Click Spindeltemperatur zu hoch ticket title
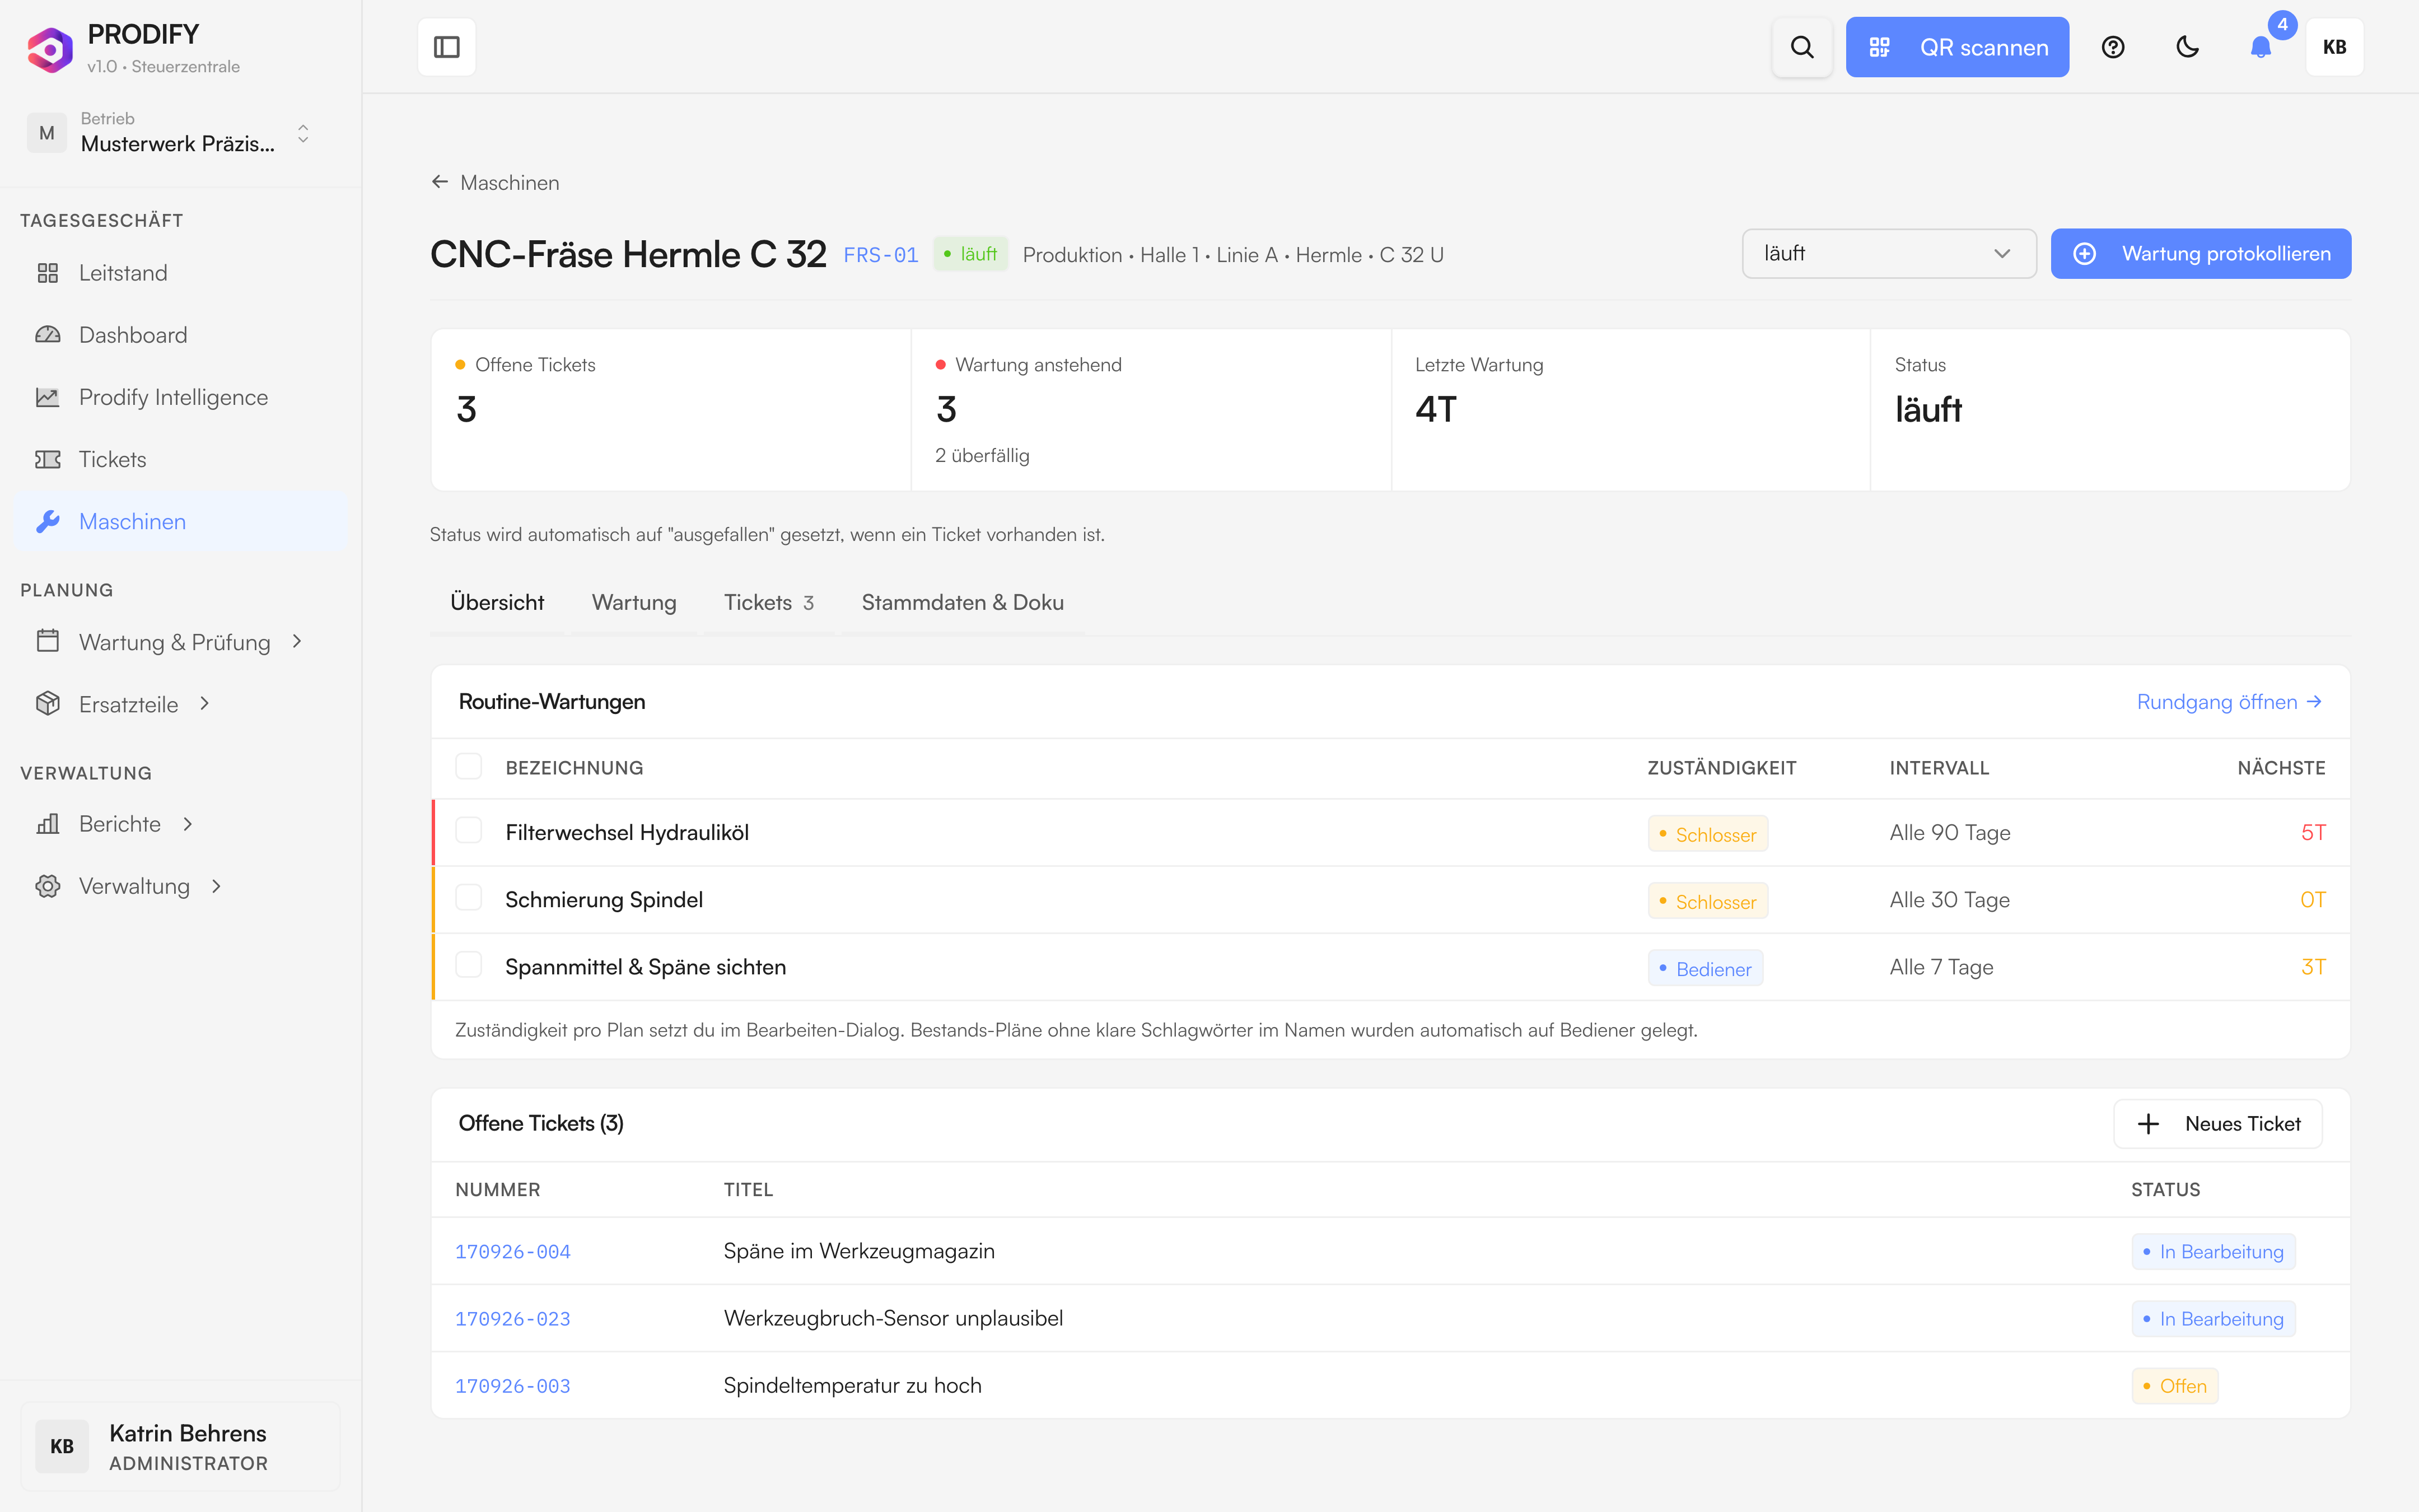Viewport: 2419px width, 1512px height. [x=852, y=1386]
